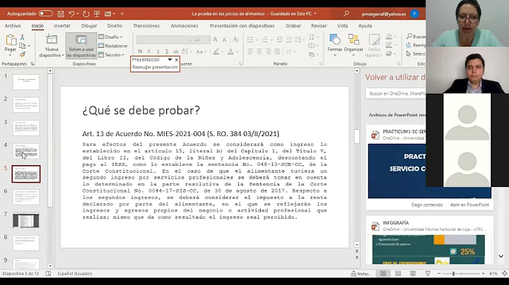Open the Formas shapes gallery
The width and height of the screenshot is (509, 285).
334,45
